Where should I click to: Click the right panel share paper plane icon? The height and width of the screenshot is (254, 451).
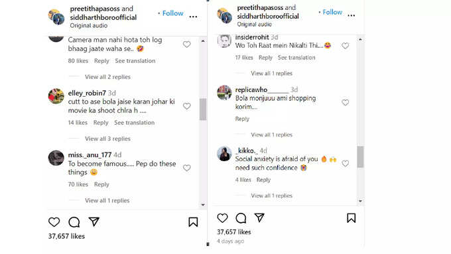(259, 218)
